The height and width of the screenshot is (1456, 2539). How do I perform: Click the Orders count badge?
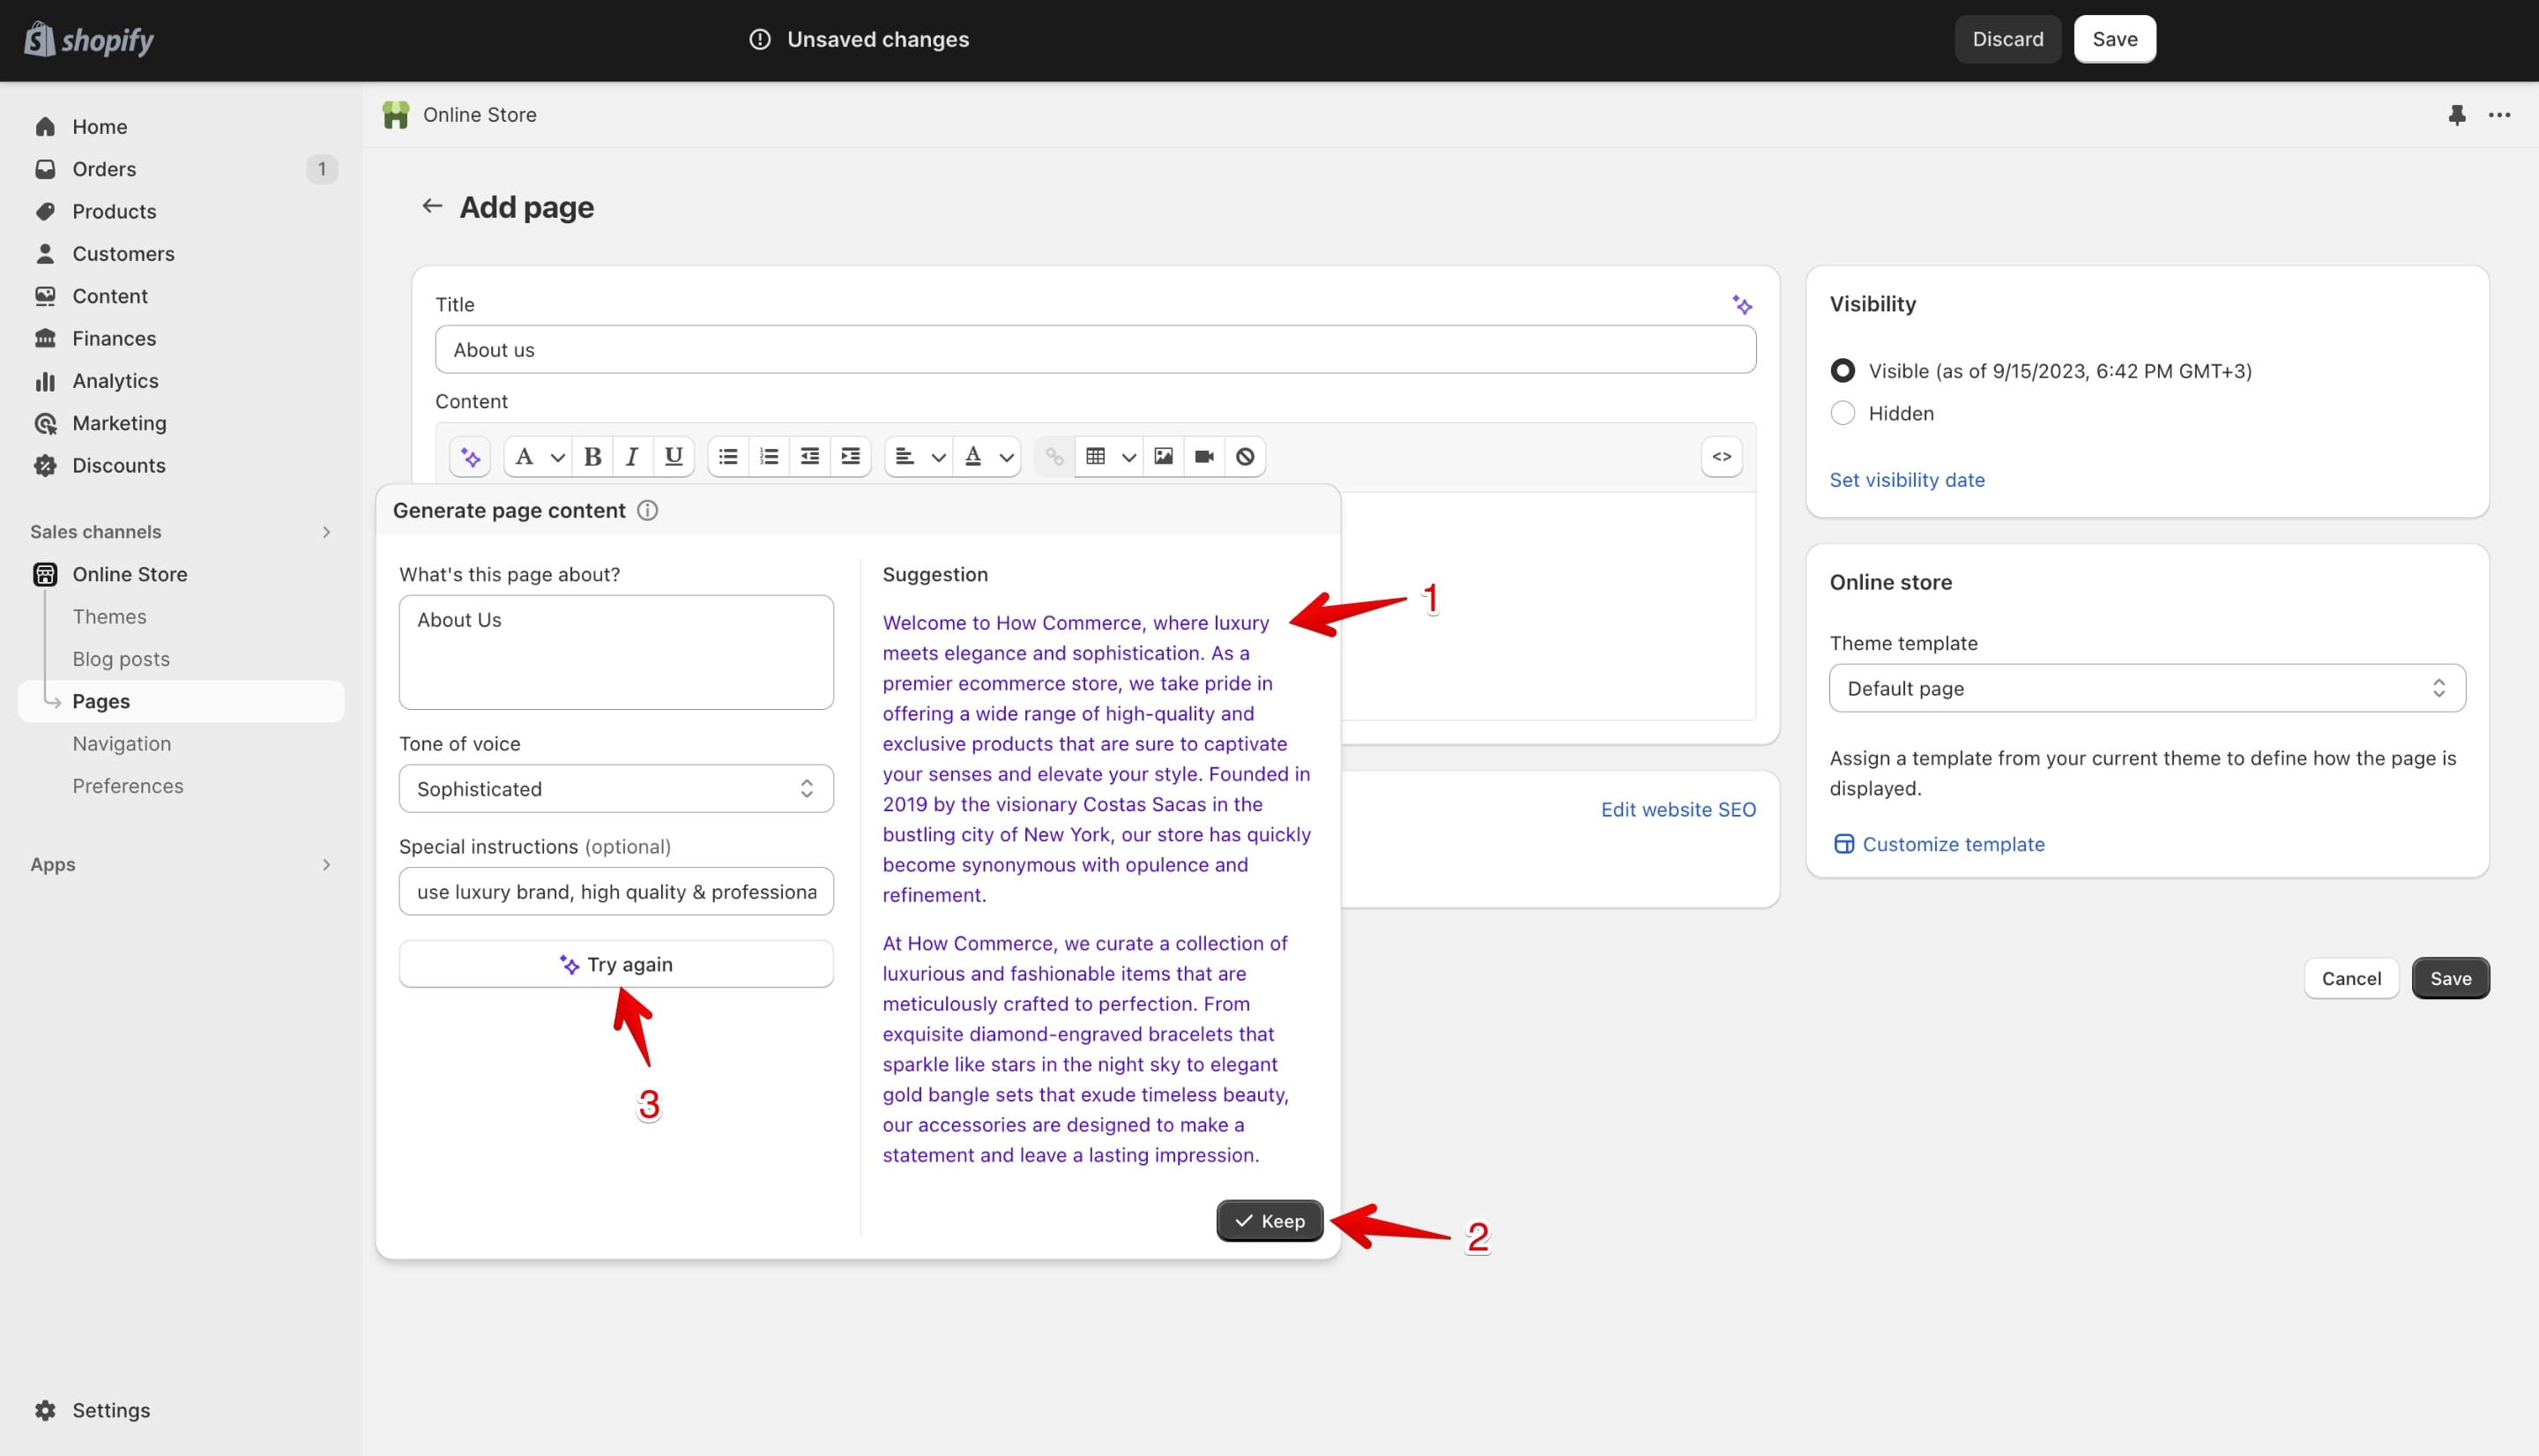(x=321, y=169)
